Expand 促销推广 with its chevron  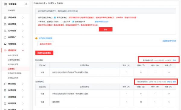click(23, 37)
